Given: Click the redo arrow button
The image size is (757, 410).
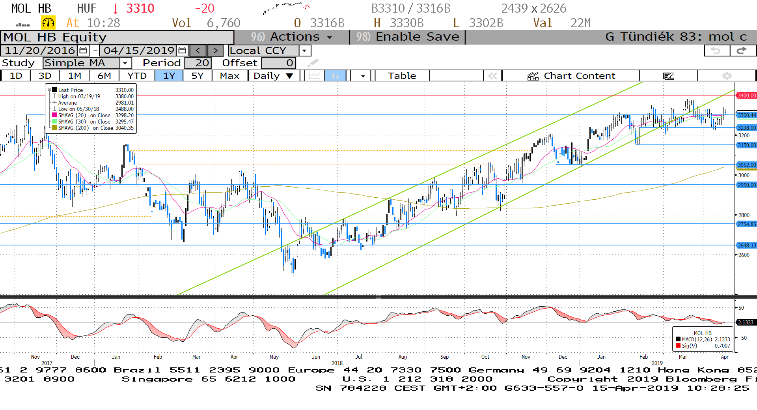Looking at the screenshot, I should (x=743, y=51).
